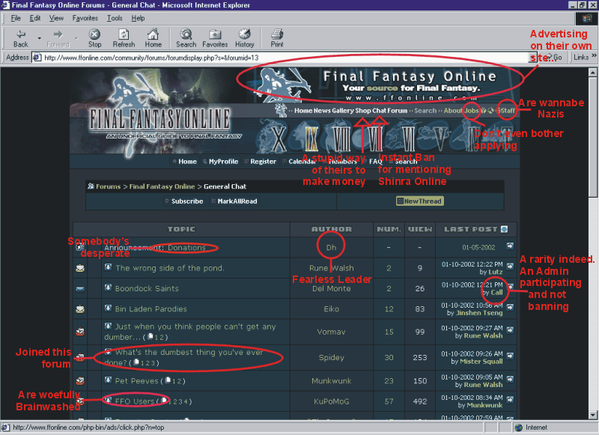Viewport: 599px width, 435px height.
Task: Click the Forums breadcrumb link
Action: 108,186
